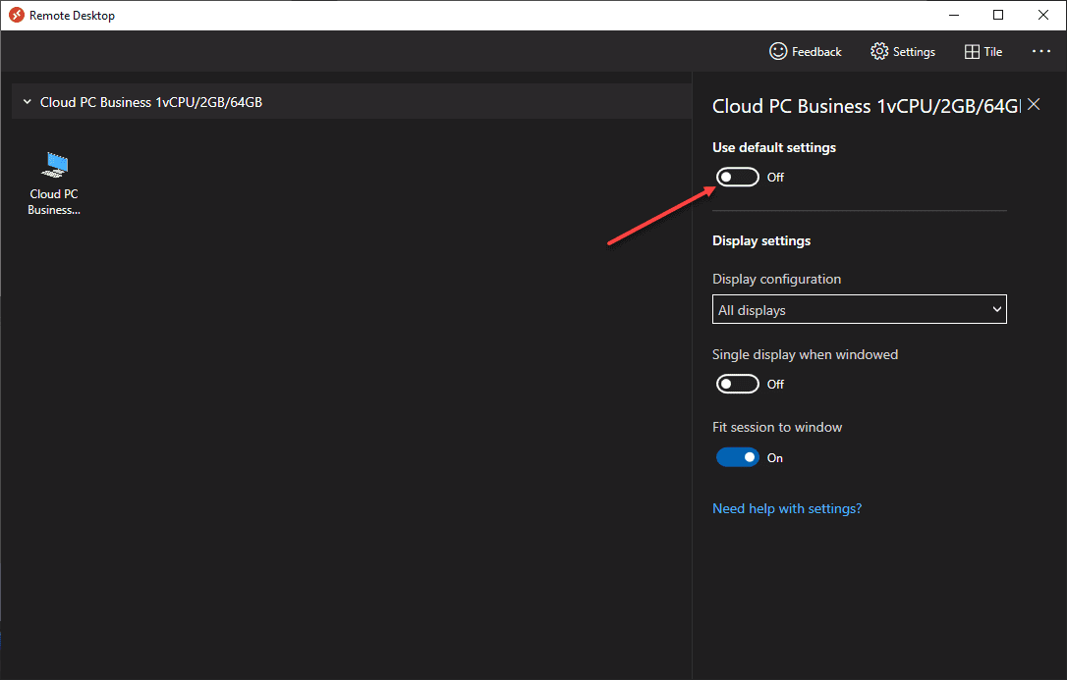Maximize the Remote Desktop window

998,15
